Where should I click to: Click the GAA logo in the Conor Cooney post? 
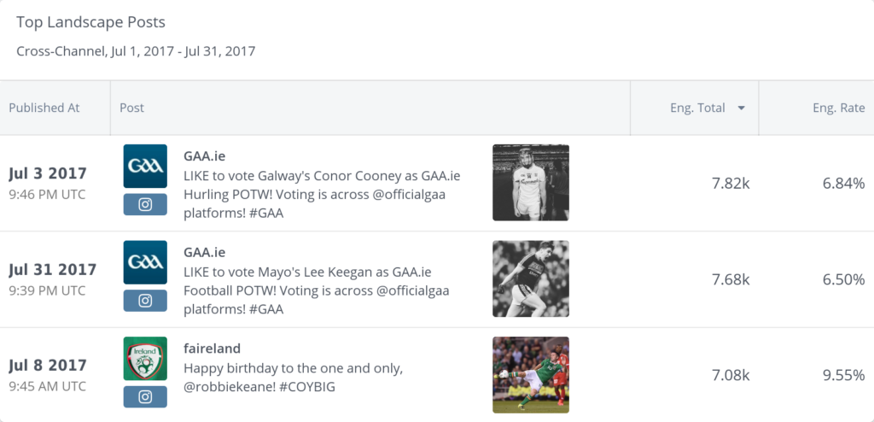tap(145, 166)
